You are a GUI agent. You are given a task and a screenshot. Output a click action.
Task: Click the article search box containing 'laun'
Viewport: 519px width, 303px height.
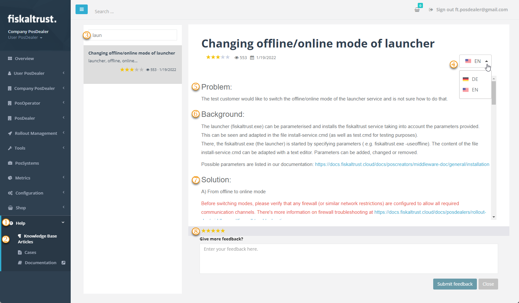[x=133, y=35]
